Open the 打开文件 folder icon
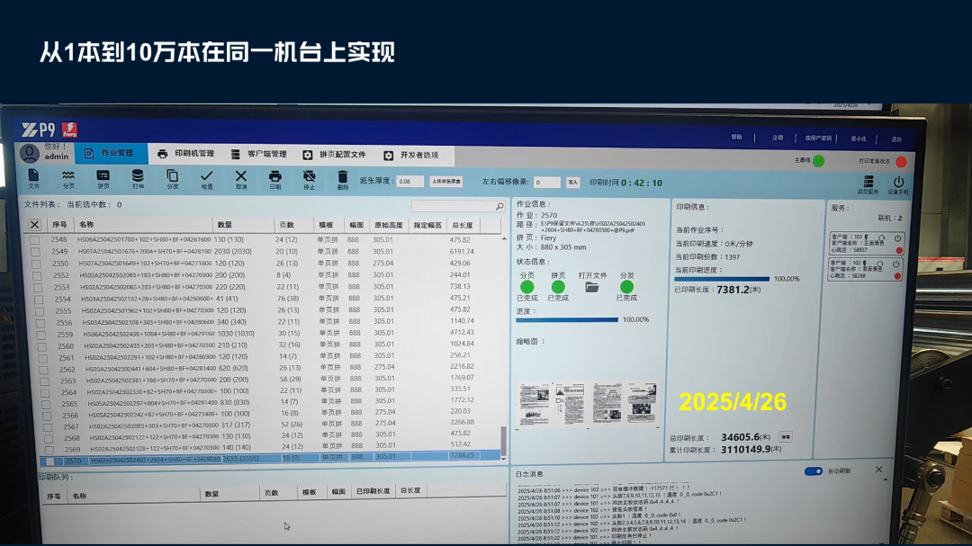This screenshot has width=972, height=546. [592, 288]
